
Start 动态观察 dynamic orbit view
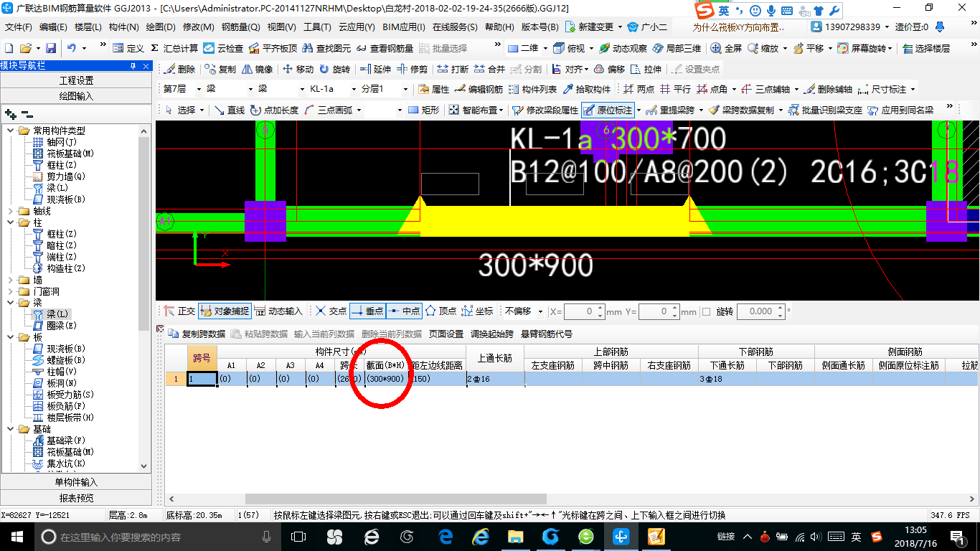[623, 48]
